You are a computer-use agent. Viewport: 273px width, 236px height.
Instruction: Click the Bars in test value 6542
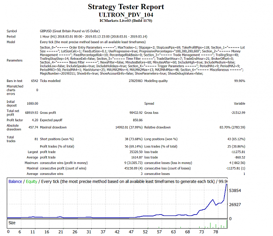pos(35,81)
